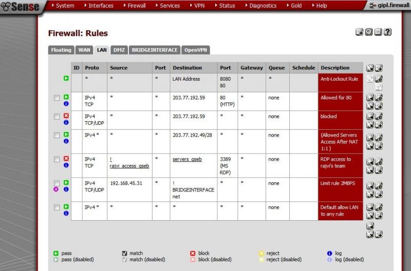Screen dimensions: 411x271
Task: Edit the RDP access to rajvi's team rule
Action: click(x=379, y=162)
